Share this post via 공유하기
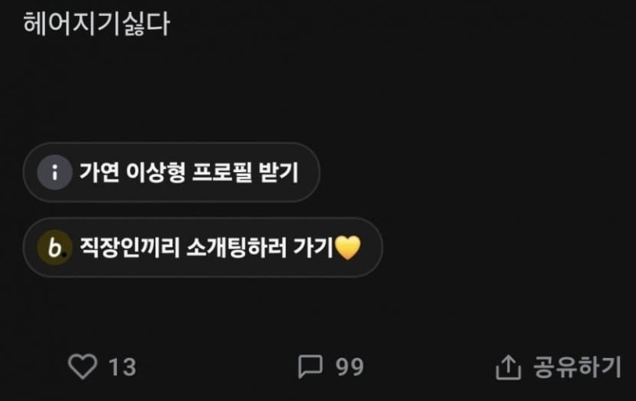Screen dimensions: 636x401 558,367
